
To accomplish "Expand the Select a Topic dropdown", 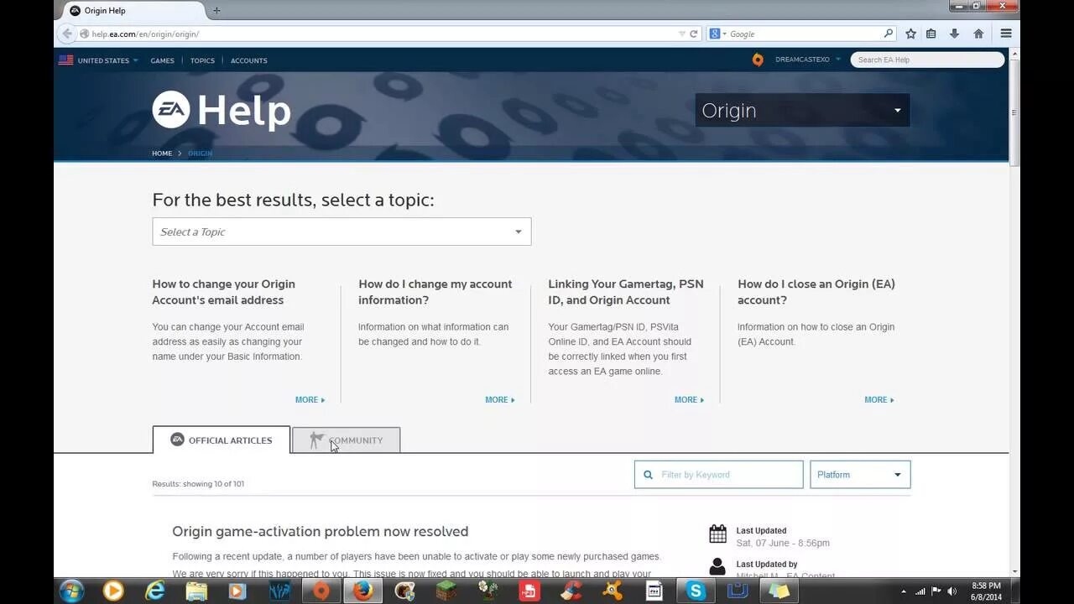I will (x=341, y=232).
